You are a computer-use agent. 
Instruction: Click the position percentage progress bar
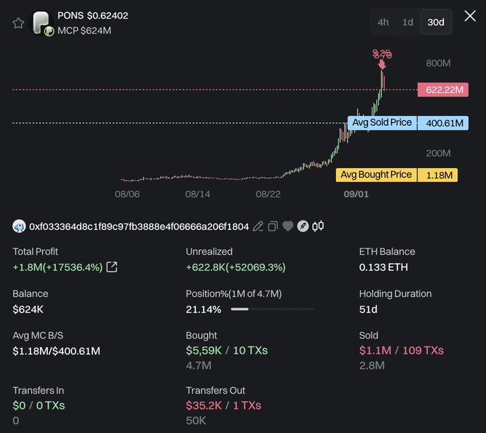(x=272, y=309)
